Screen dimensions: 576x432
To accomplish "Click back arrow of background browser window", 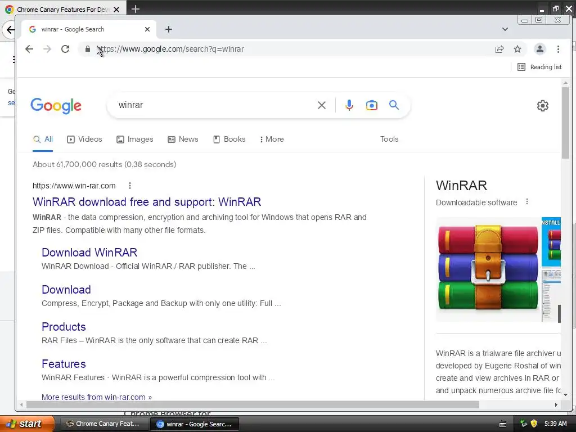I will point(10,30).
